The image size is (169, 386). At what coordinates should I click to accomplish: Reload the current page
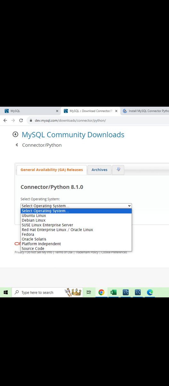21,120
